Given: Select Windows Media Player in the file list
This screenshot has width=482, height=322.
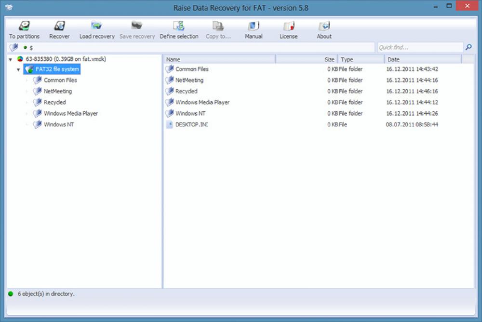Looking at the screenshot, I should (201, 102).
